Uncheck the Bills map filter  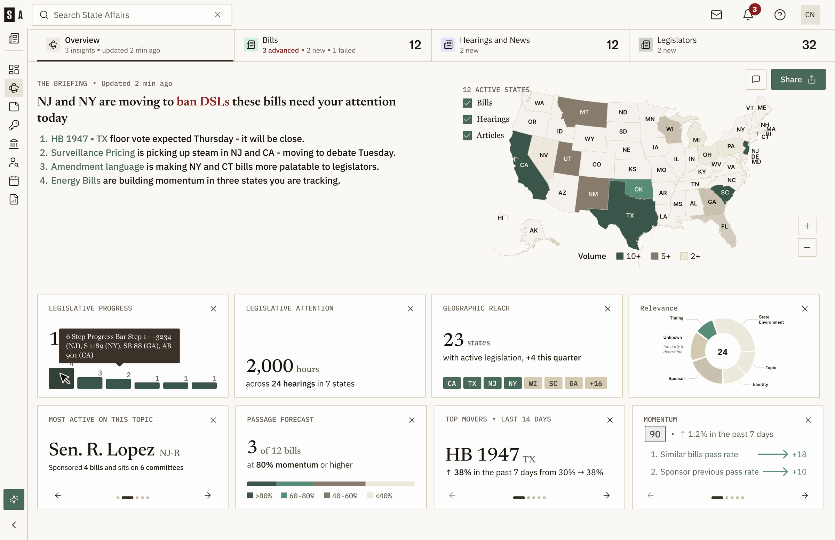(467, 103)
